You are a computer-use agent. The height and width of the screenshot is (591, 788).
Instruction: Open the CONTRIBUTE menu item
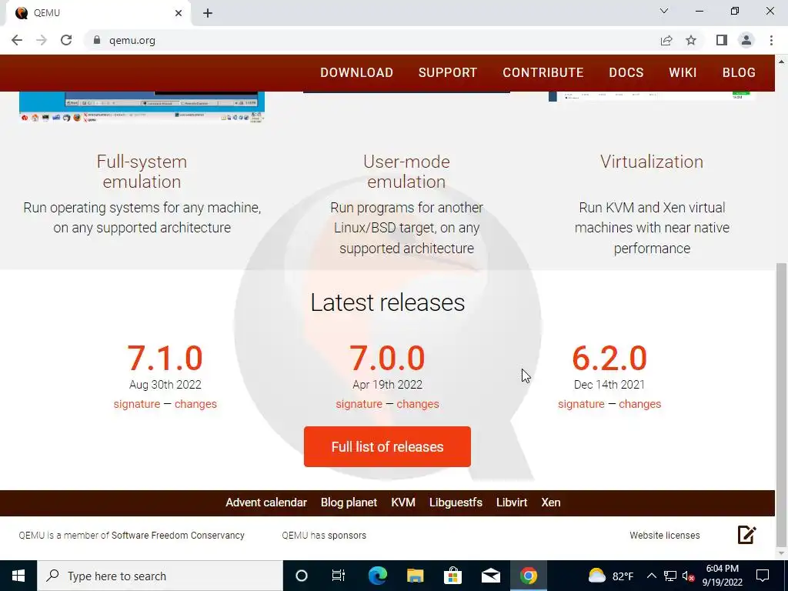point(543,72)
